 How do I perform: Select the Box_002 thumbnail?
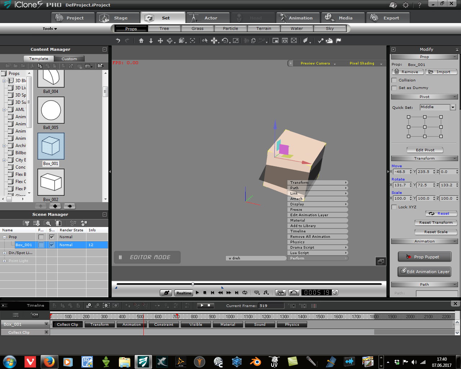pyautogui.click(x=51, y=182)
